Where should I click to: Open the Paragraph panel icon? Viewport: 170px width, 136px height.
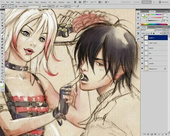pyautogui.click(x=138, y=18)
